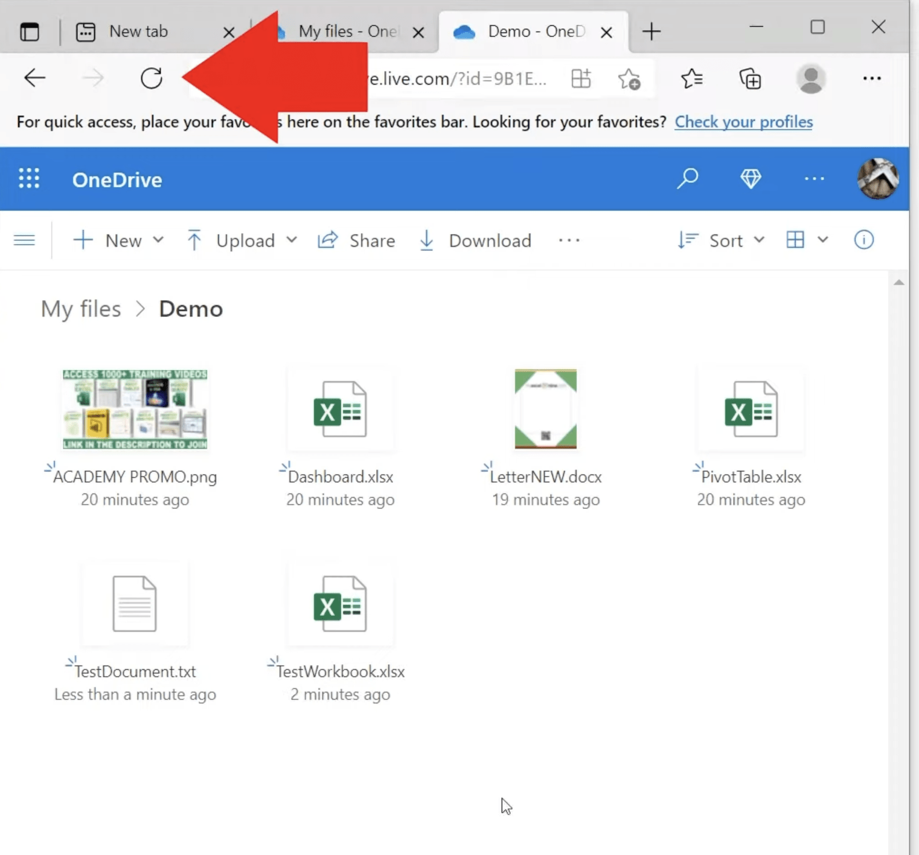The height and width of the screenshot is (855, 919).
Task: Open ACADEMY PROMO.png thumbnail
Action: (135, 409)
